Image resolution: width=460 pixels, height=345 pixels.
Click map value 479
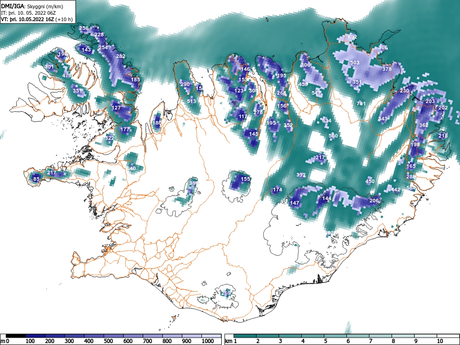[67, 75]
